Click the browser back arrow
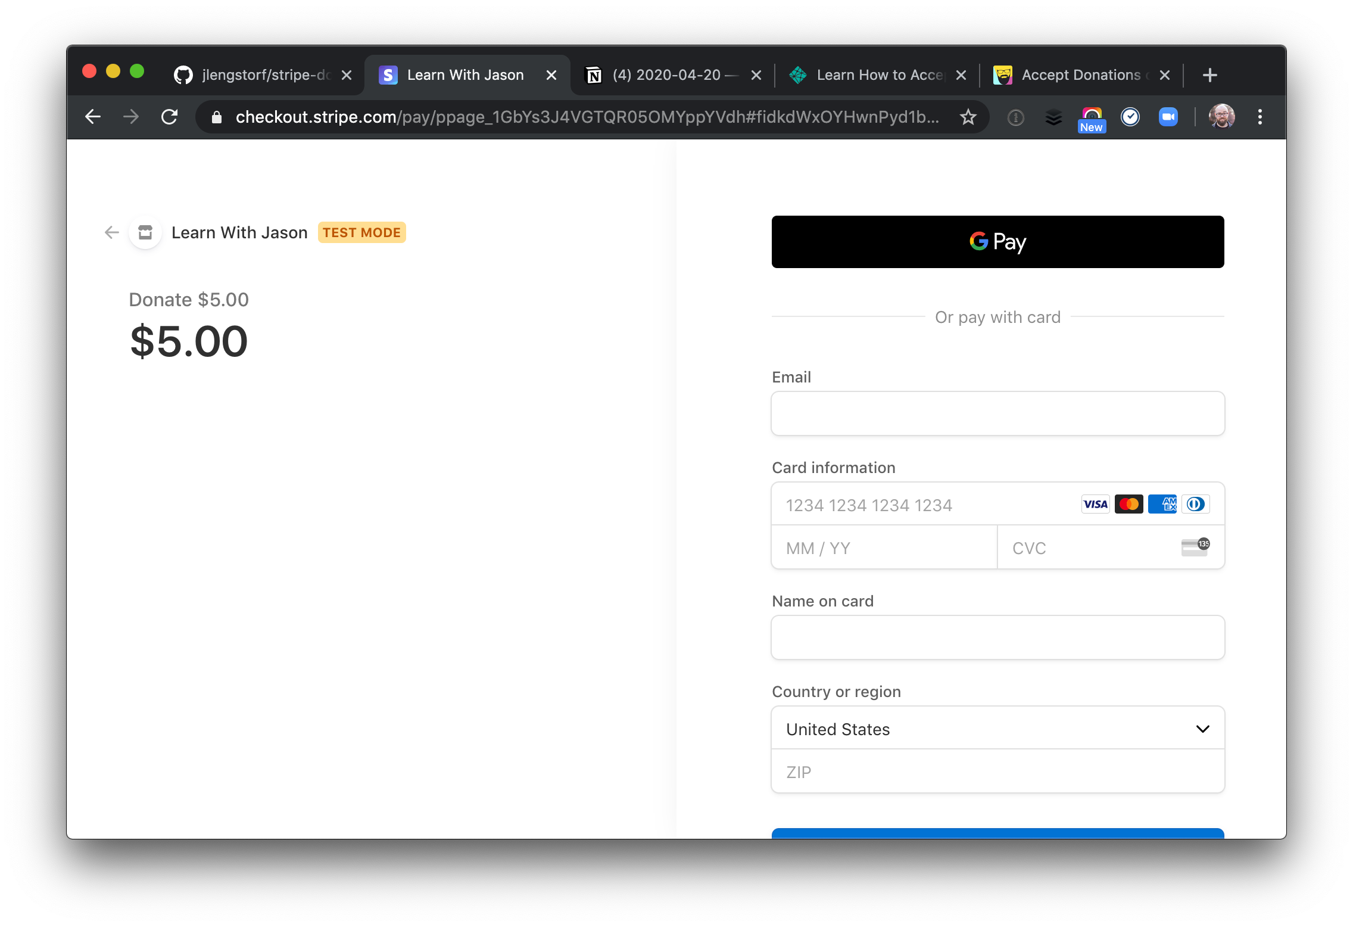Viewport: 1353px width, 927px height. [95, 115]
